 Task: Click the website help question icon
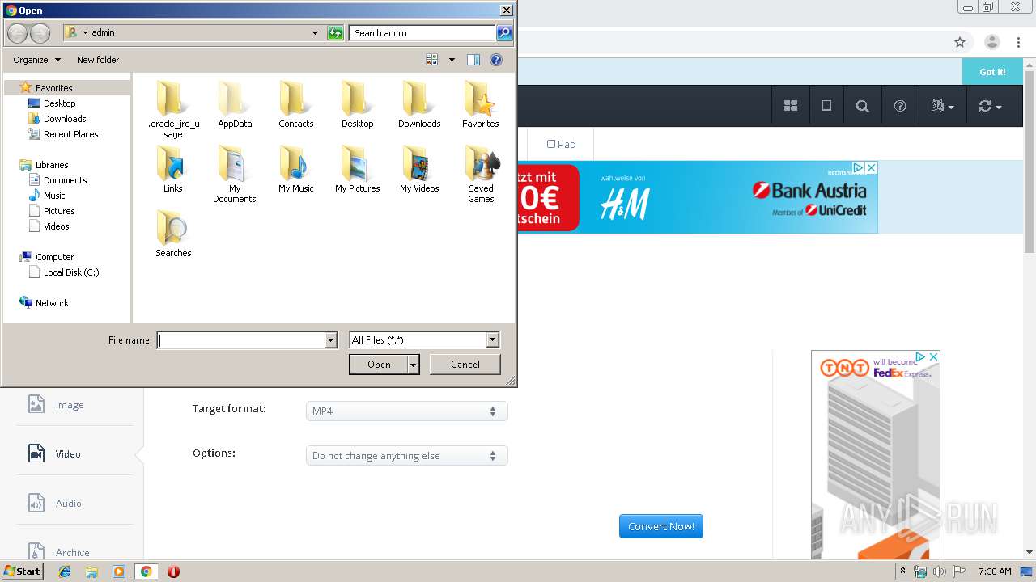900,106
